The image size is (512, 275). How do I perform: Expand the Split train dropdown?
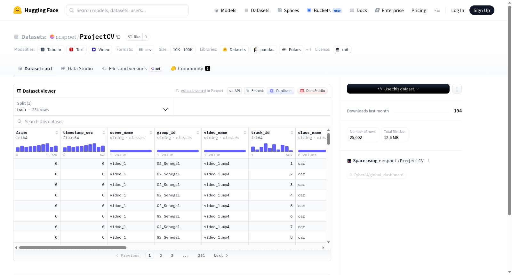(92, 106)
